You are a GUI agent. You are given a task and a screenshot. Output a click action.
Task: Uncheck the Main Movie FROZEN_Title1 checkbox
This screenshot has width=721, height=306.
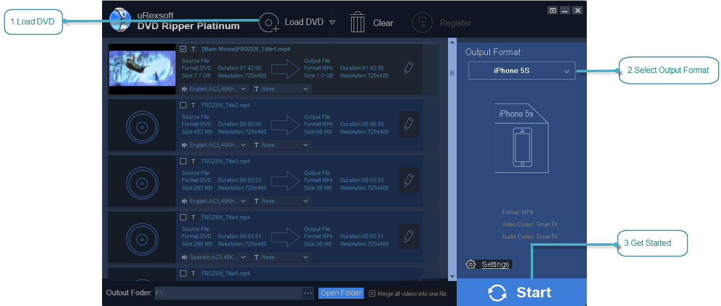(183, 49)
